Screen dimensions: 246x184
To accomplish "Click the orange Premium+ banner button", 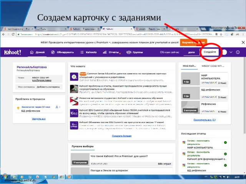I will (193, 43).
